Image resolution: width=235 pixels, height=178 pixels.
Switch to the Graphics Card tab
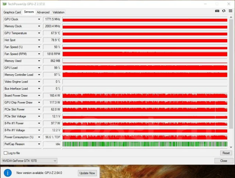pos(12,12)
